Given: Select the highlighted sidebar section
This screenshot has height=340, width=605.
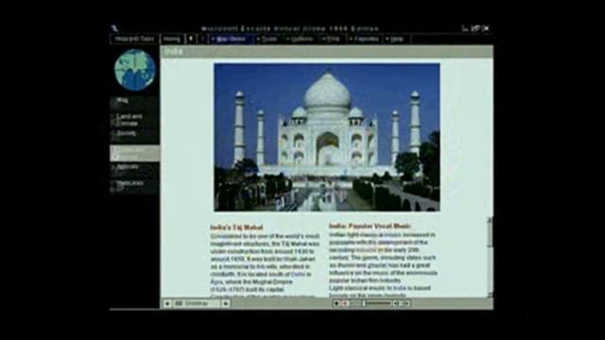Looking at the screenshot, I should click(x=134, y=153).
